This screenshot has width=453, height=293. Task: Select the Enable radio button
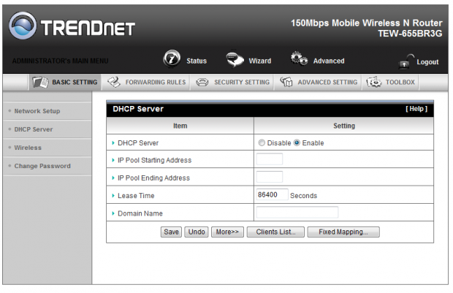click(x=297, y=142)
